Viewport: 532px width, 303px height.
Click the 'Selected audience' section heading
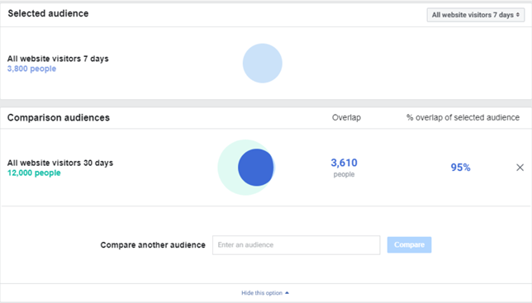48,13
